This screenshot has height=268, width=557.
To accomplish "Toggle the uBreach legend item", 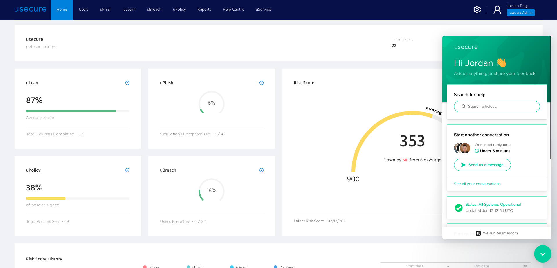I will (239, 267).
